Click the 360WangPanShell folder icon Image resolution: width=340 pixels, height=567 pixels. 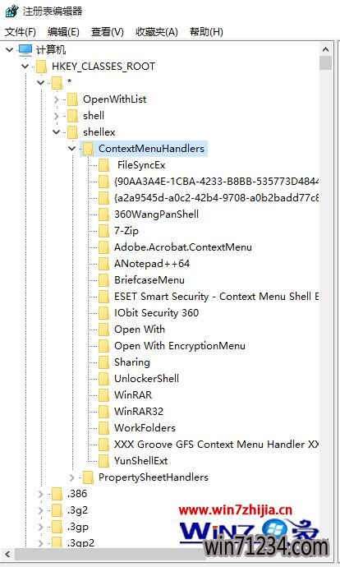click(103, 214)
